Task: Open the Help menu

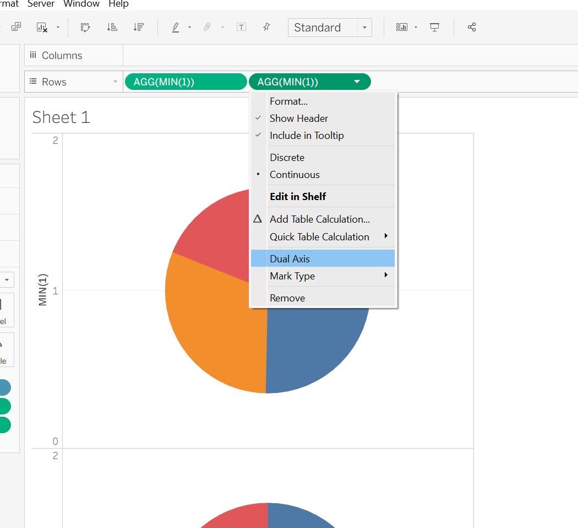Action: click(118, 4)
